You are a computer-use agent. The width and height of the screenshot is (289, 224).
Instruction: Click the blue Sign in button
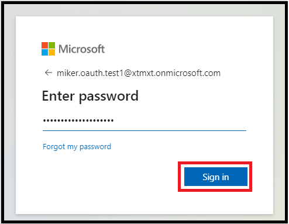[216, 177]
